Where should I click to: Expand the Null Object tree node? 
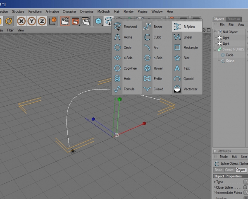215,32
